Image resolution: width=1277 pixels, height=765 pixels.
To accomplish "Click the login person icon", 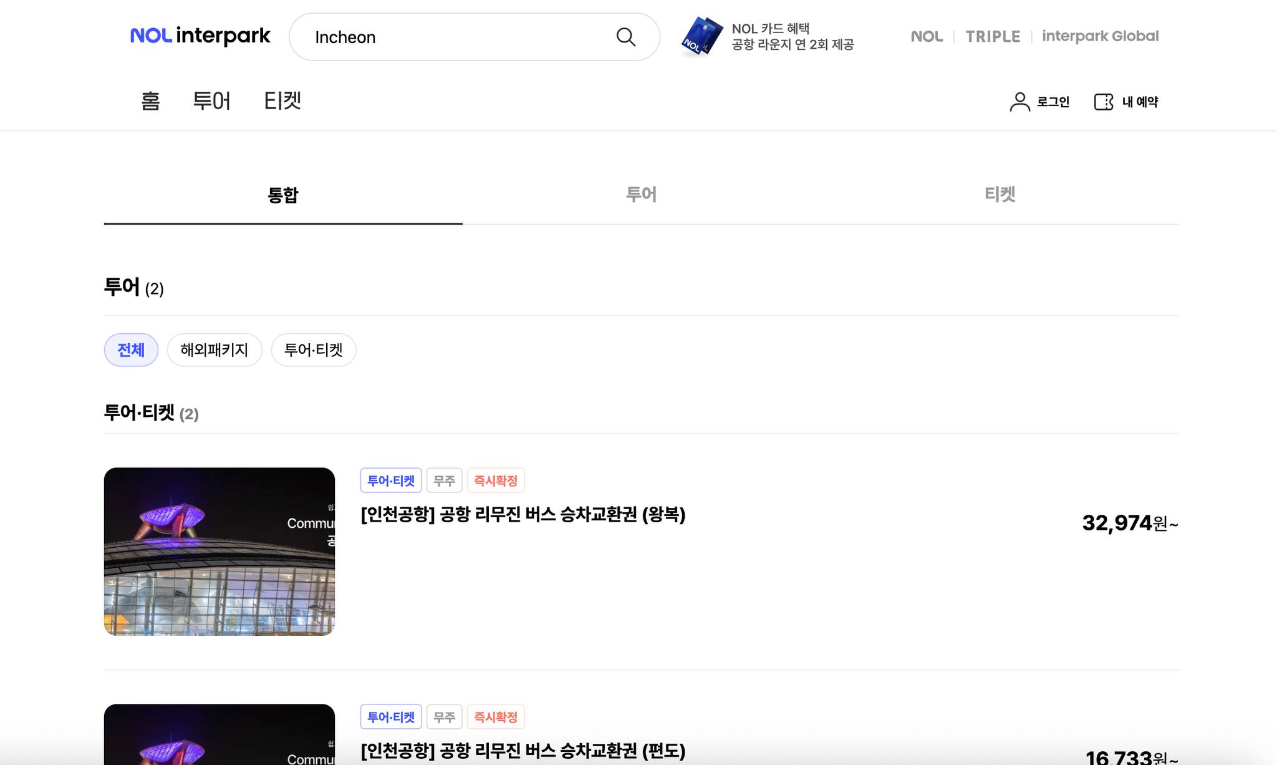I will click(1019, 102).
